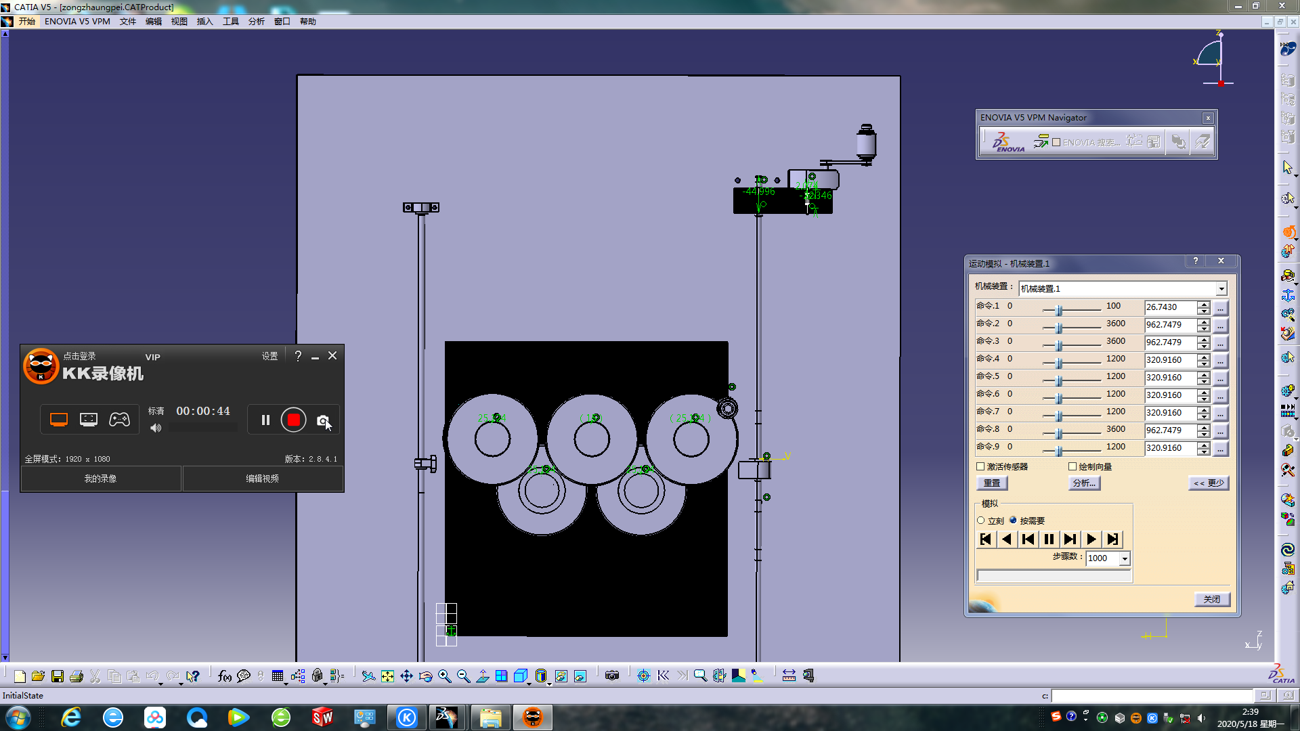The image size is (1300, 731).
Task: Open the 机械装置 dropdown list
Action: point(1221,289)
